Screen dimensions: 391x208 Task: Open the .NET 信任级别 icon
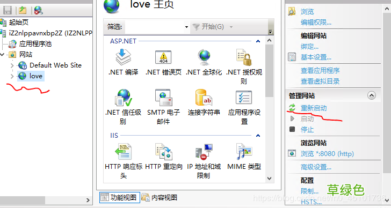[123, 98]
